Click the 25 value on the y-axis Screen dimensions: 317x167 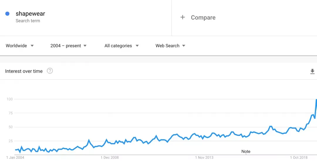click(x=11, y=141)
